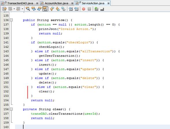Click Find Selection magnifier icon
170x129 pixels.
point(28,9)
